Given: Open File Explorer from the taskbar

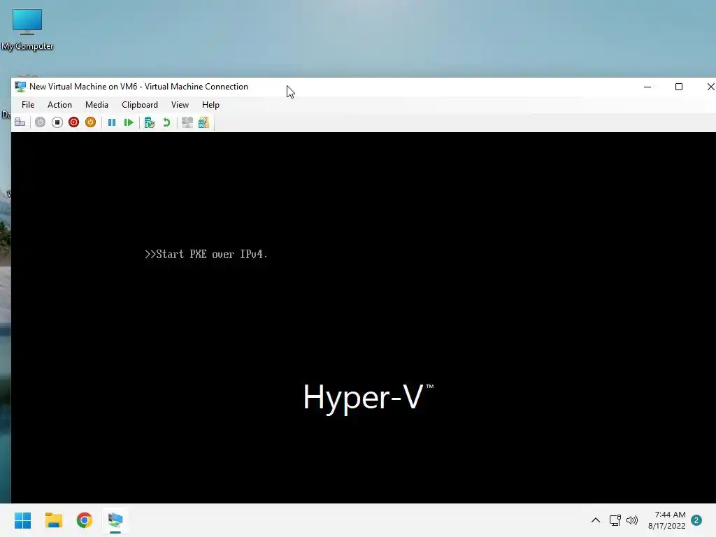Looking at the screenshot, I should click(53, 520).
